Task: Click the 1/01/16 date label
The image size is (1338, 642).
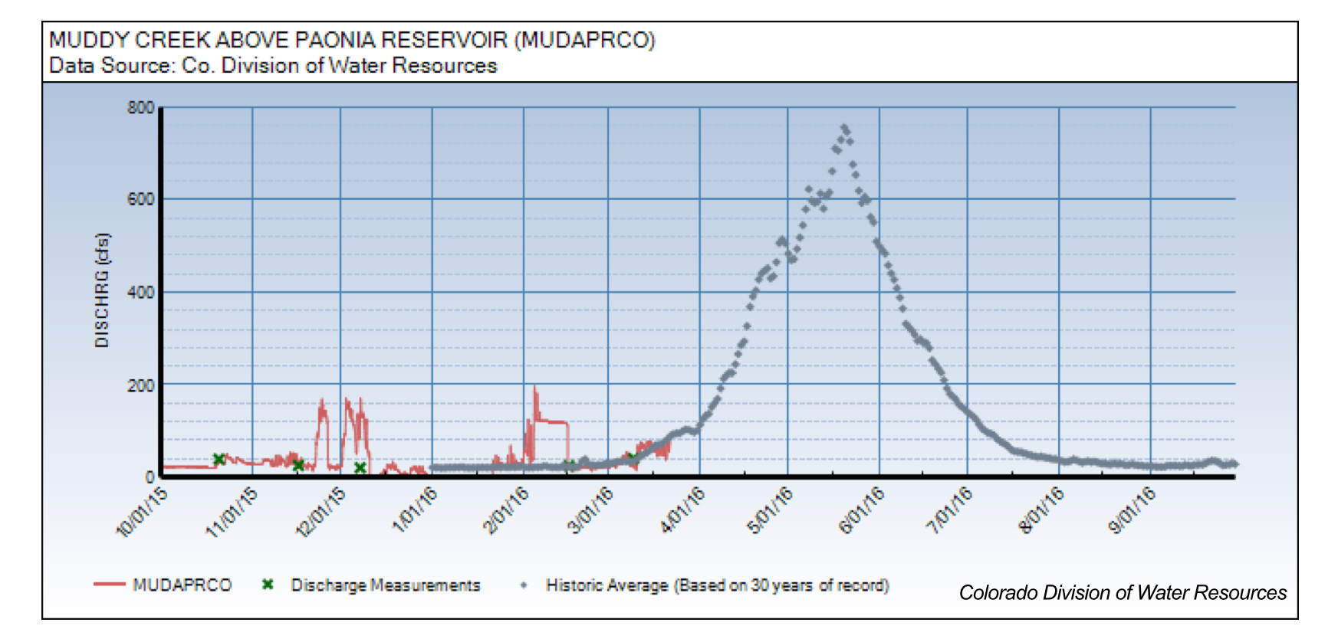Action: point(415,509)
